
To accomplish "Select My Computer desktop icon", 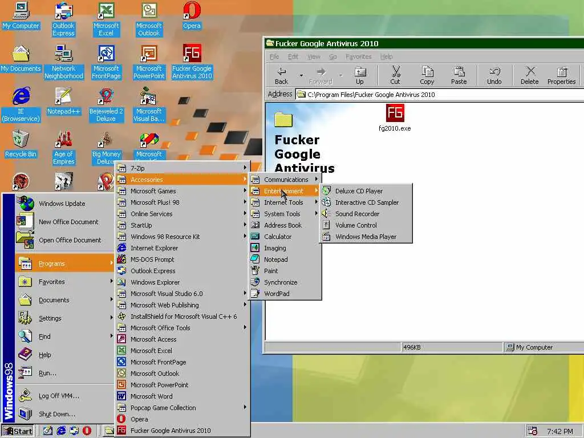I will [x=21, y=15].
